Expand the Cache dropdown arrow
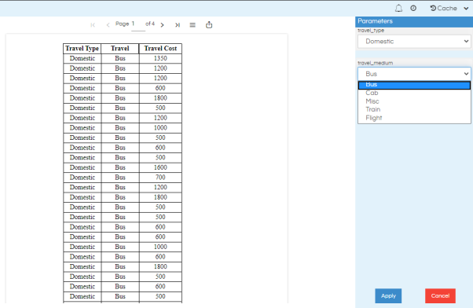 pos(466,9)
